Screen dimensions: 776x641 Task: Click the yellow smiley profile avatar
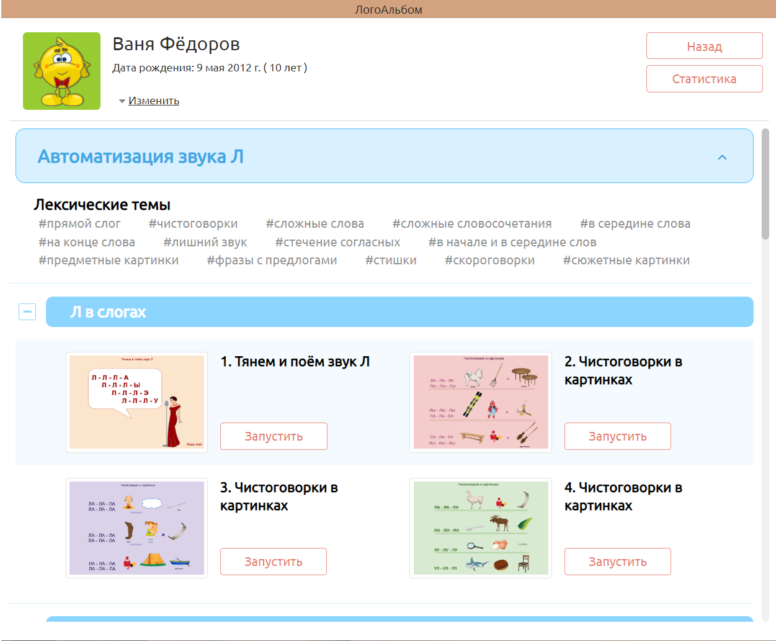(61, 71)
